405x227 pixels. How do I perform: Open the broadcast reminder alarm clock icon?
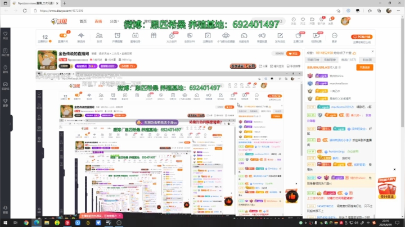click(117, 35)
